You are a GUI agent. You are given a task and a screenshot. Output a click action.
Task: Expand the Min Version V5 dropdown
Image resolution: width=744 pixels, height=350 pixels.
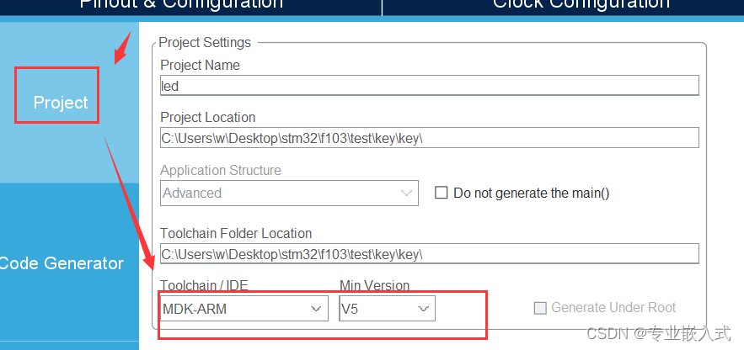point(387,309)
